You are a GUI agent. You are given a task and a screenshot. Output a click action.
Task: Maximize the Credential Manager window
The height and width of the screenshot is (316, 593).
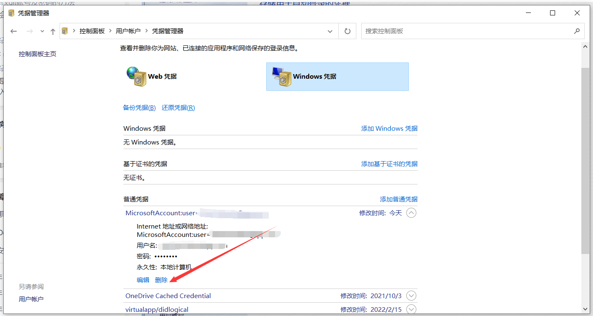553,13
